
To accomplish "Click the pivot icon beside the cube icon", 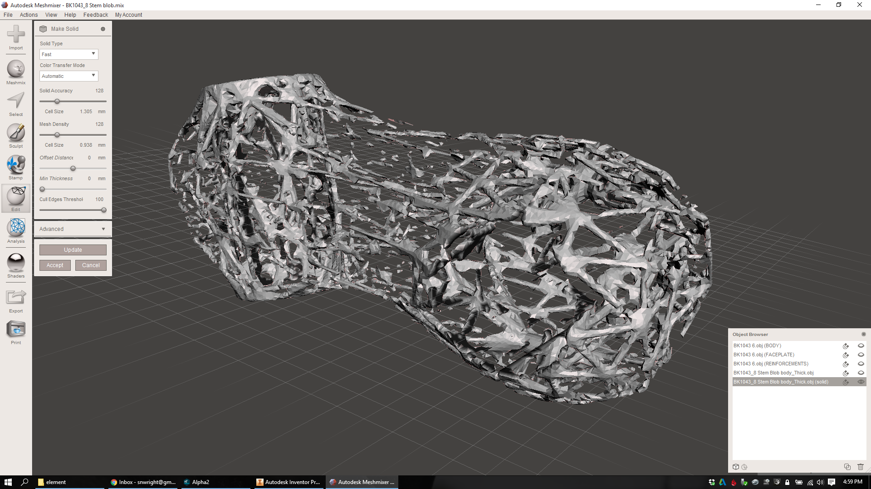I will click(x=744, y=467).
